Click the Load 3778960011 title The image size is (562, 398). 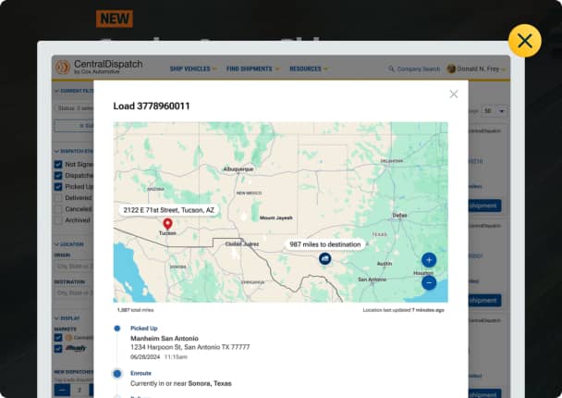152,106
